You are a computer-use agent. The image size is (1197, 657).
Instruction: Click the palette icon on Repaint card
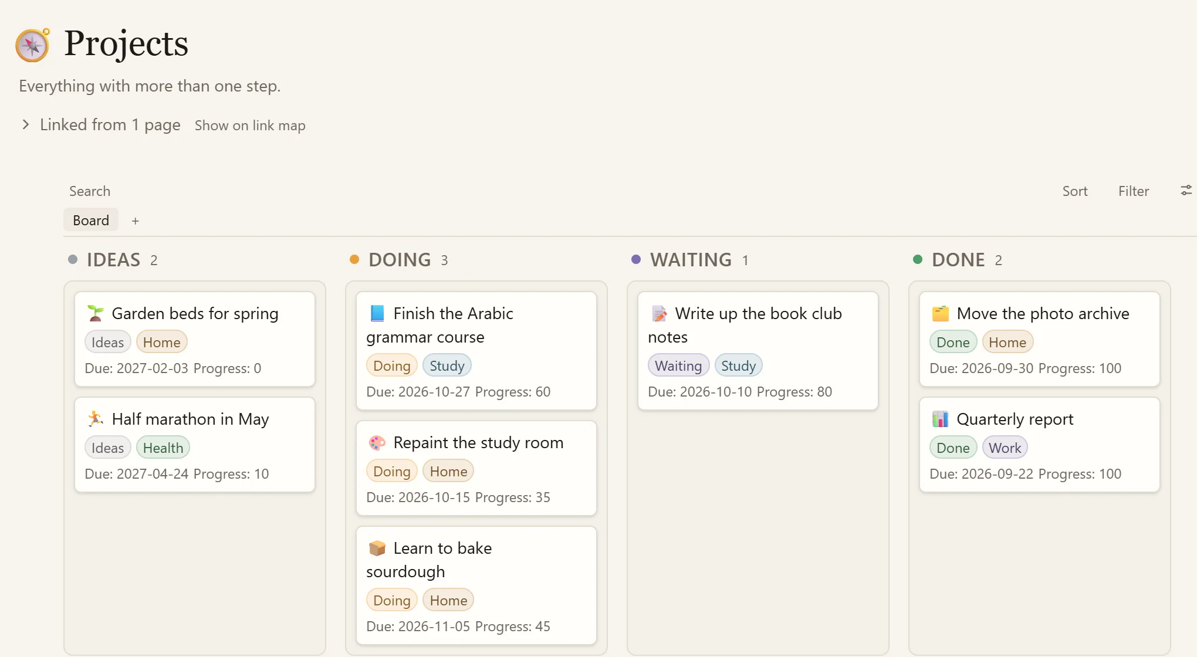[377, 442]
